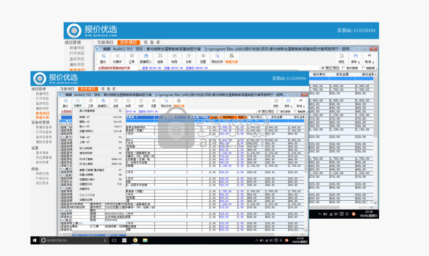Click 新建项目 in back window sidebar
The width and height of the screenshot is (429, 256).
pyautogui.click(x=77, y=48)
